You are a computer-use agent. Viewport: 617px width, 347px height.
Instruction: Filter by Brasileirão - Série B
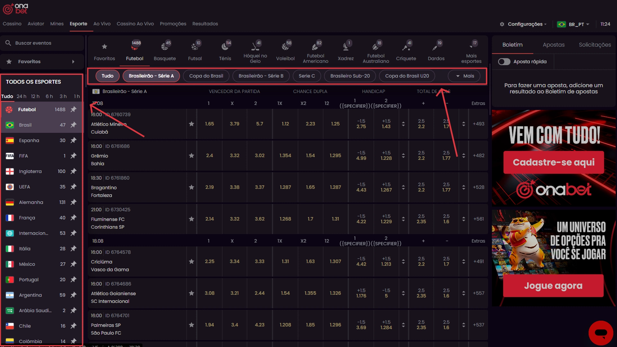tap(261, 76)
